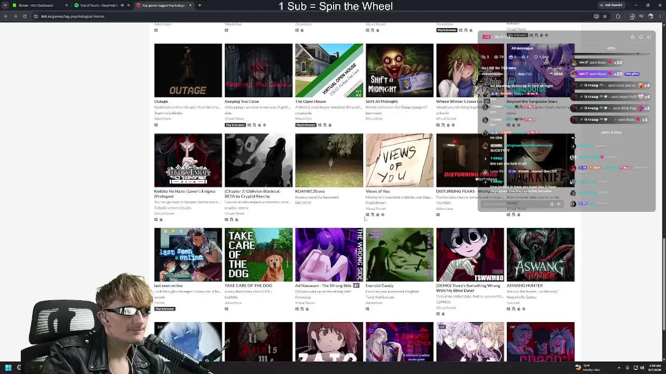Select the Top games tagged Psychological tab

(x=164, y=5)
